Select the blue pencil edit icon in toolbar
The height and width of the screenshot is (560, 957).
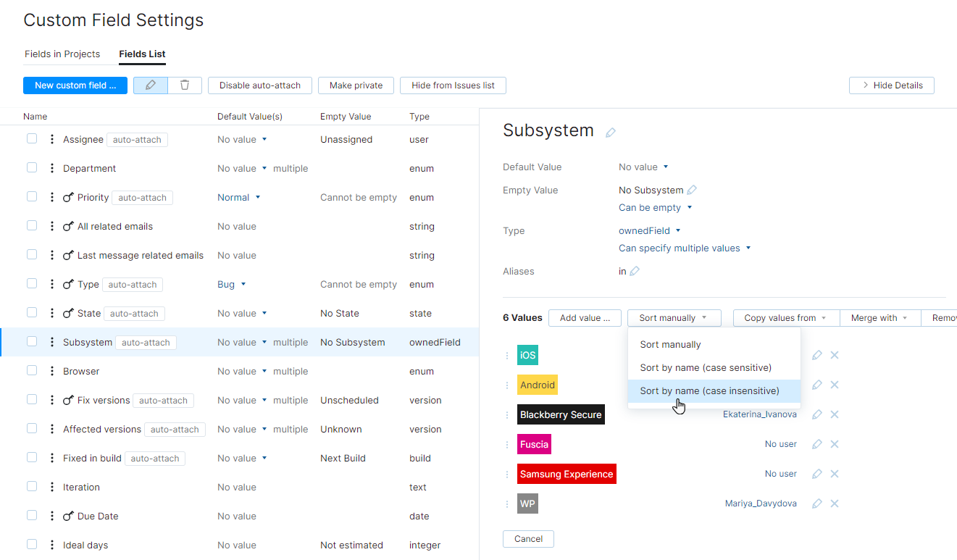[150, 85]
